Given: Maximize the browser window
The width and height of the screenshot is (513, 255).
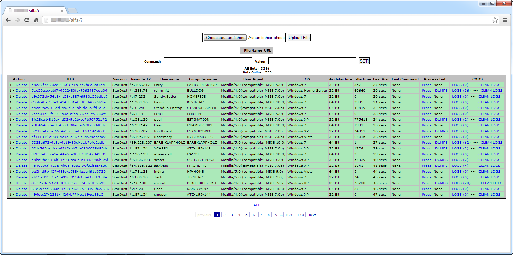Looking at the screenshot, I should tap(492, 3).
